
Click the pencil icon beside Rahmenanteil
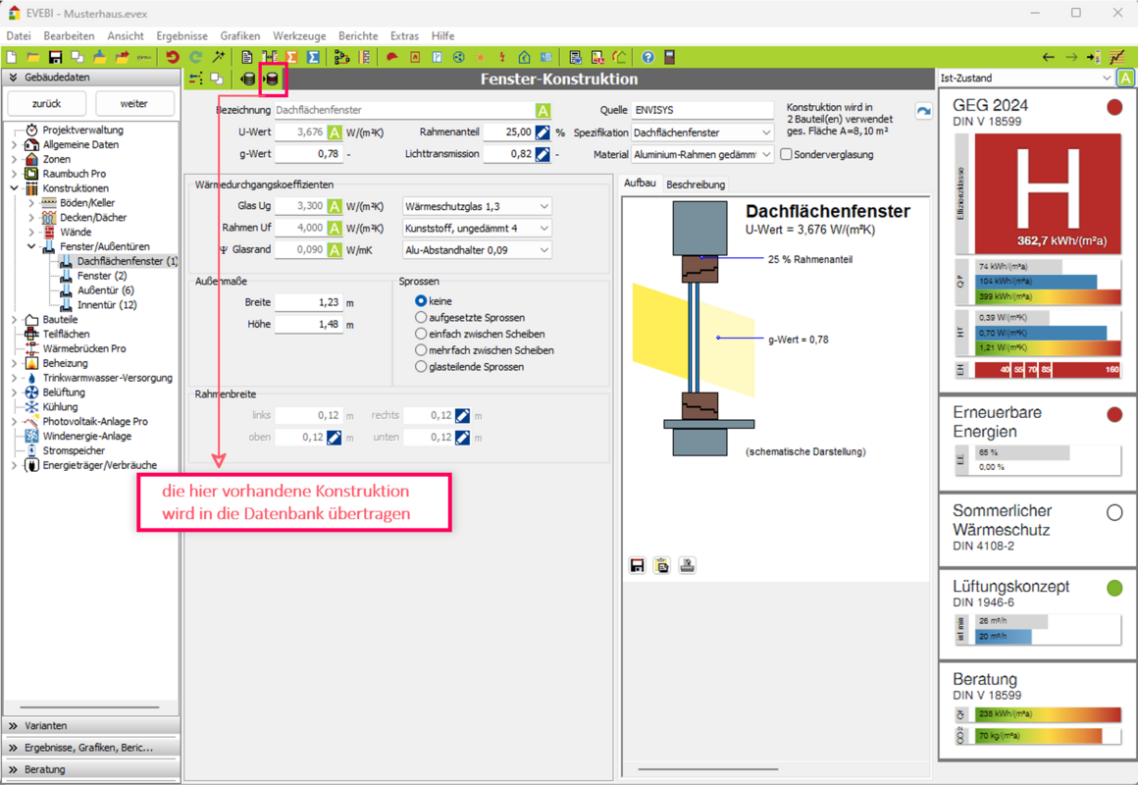coord(543,132)
